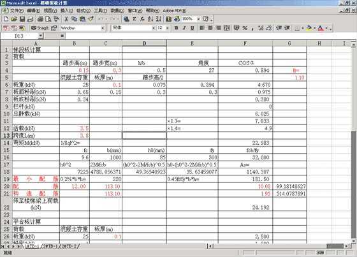Viewport: 357px width, 257px height.
Task: Toggle align left
Action: [202, 28]
